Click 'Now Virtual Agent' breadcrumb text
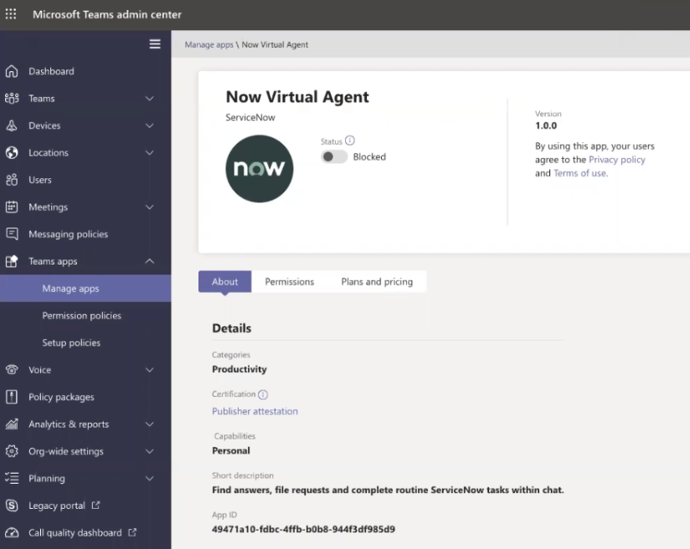This screenshot has height=549, width=690. pyautogui.click(x=275, y=44)
